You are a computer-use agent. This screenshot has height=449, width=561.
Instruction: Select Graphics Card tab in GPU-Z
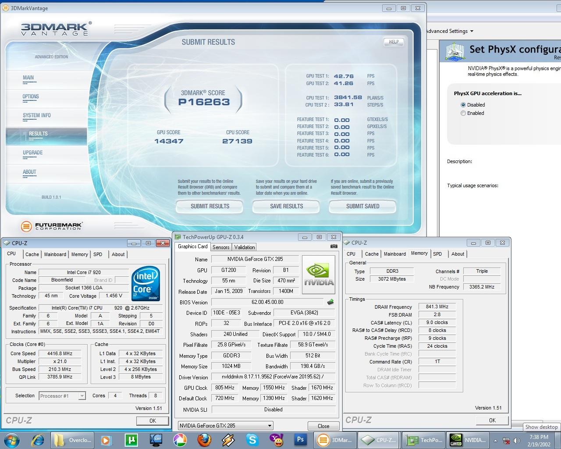tap(192, 246)
